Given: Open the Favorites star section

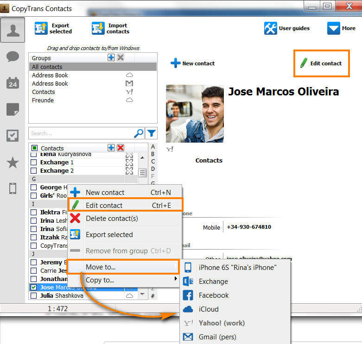Looking at the screenshot, I should 13,163.
